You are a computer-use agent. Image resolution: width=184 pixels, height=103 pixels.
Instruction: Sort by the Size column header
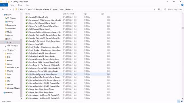click(x=102, y=14)
